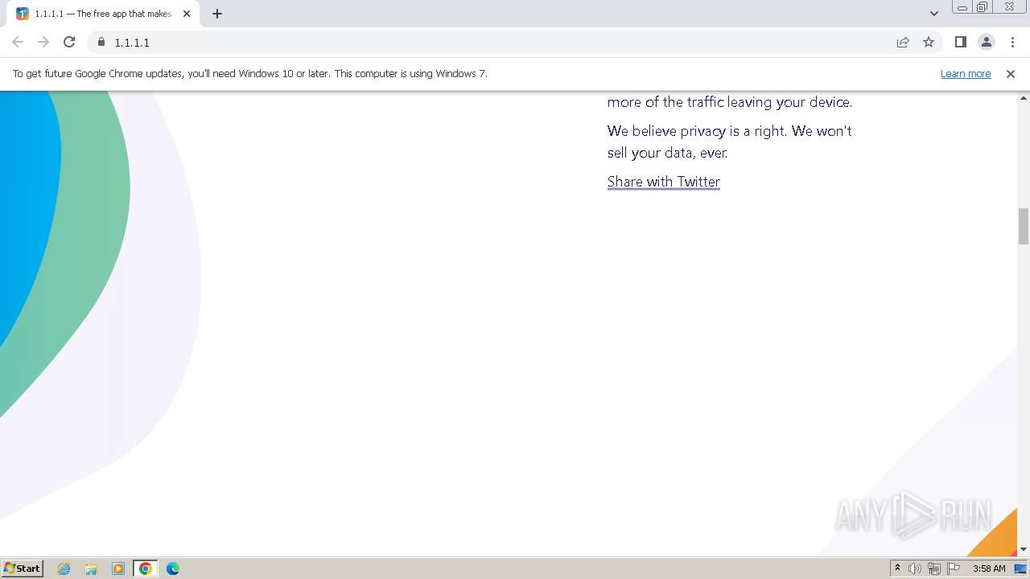Close the 1.1.1.1 tab
Screen dimensions: 1030x579
point(187,14)
